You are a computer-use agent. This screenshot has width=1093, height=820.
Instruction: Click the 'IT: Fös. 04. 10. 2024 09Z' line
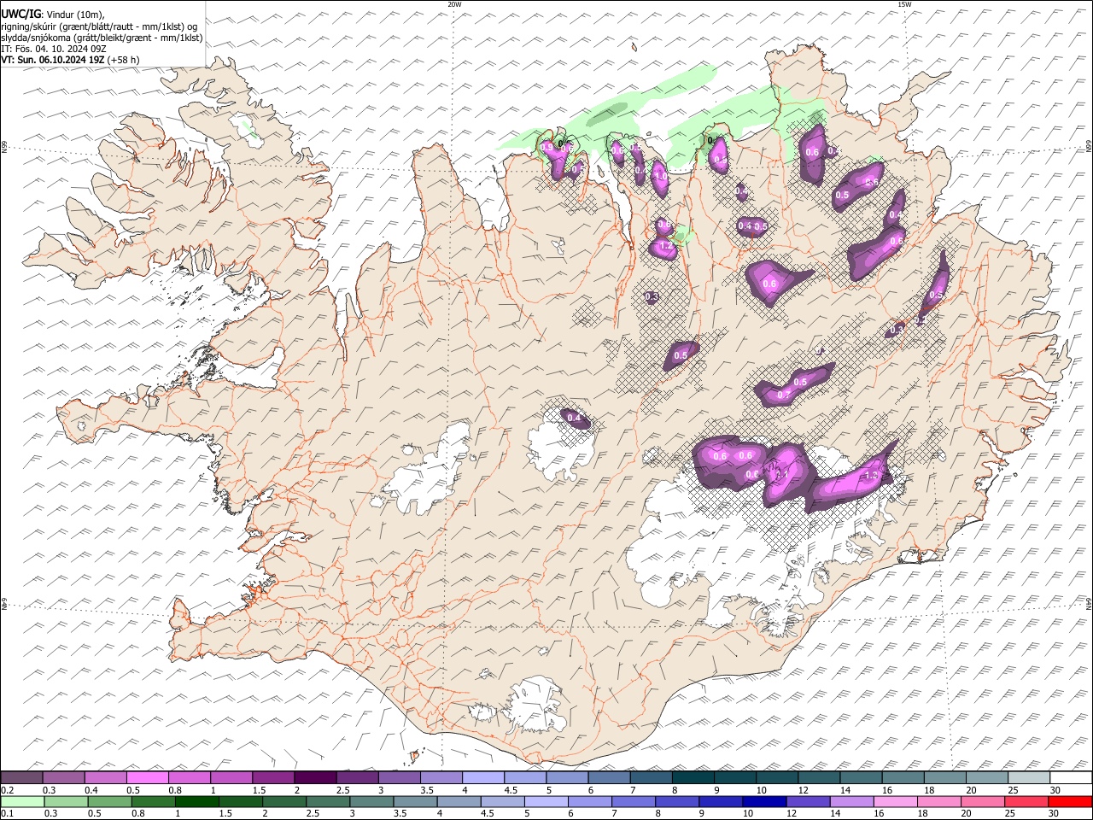coord(54,49)
